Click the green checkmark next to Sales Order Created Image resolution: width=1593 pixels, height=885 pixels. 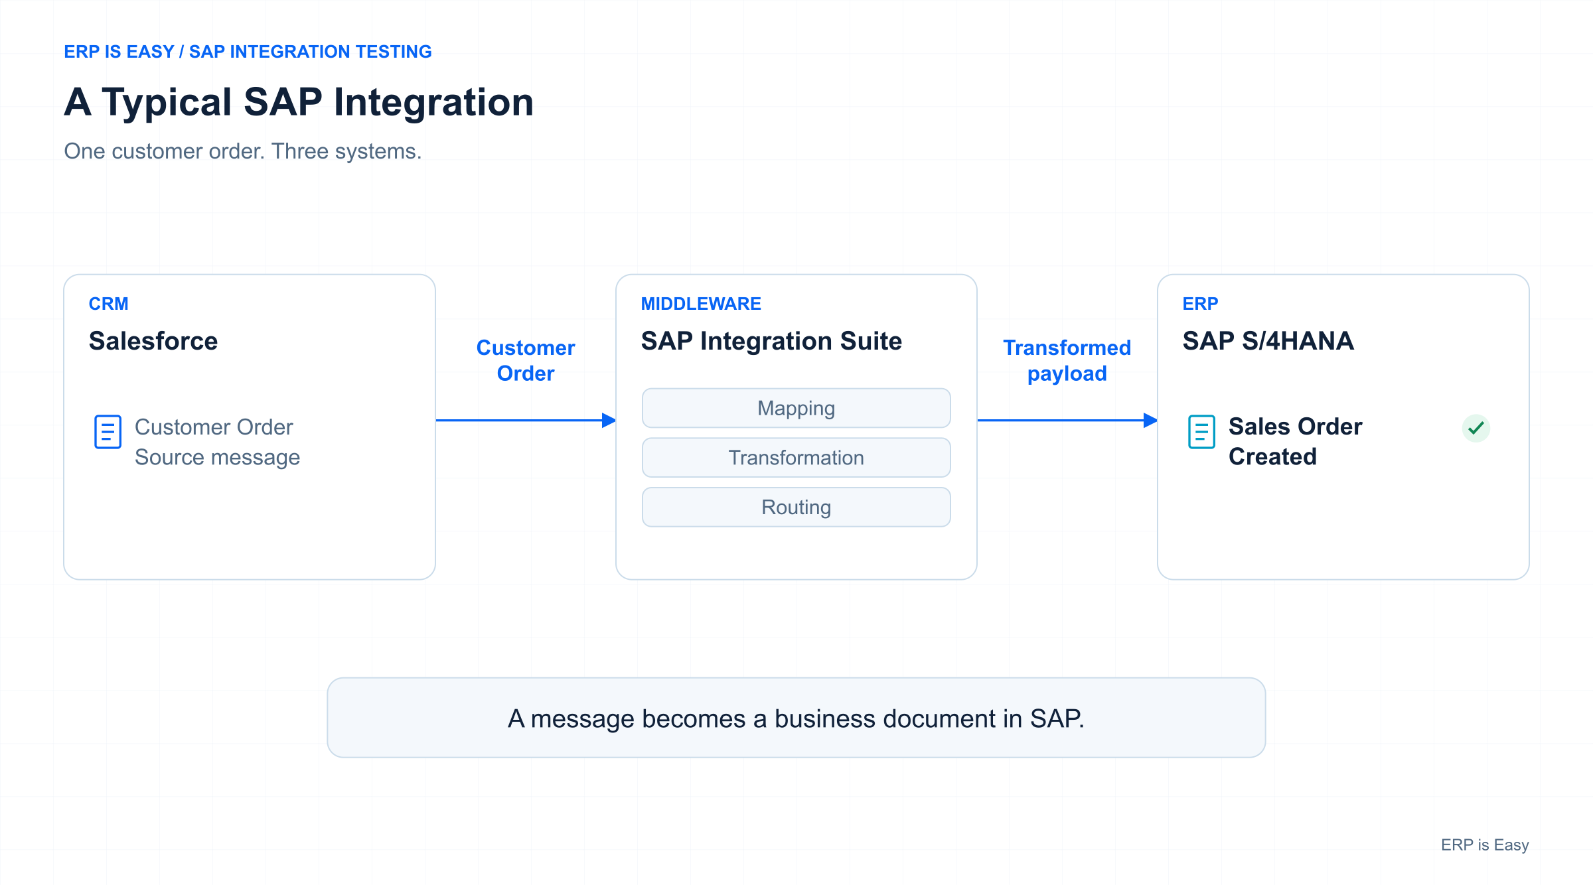pyautogui.click(x=1476, y=428)
